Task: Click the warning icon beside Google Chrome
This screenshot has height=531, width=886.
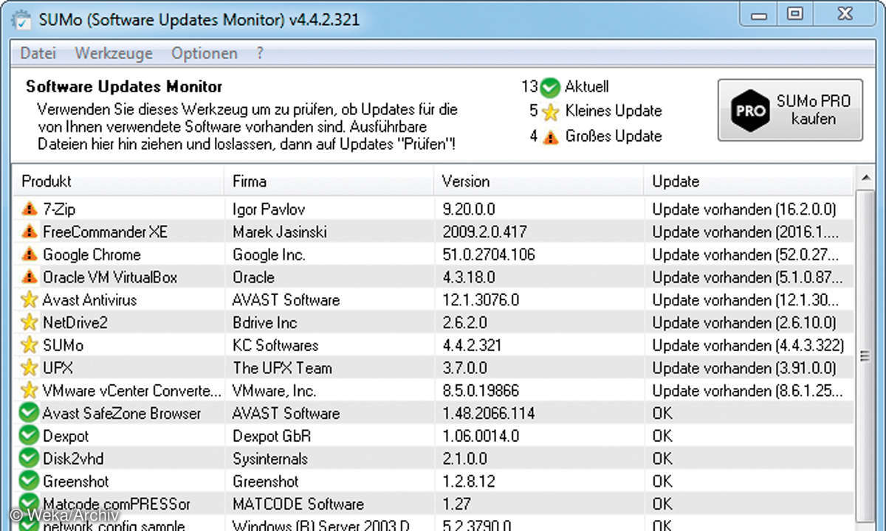Action: click(x=29, y=254)
